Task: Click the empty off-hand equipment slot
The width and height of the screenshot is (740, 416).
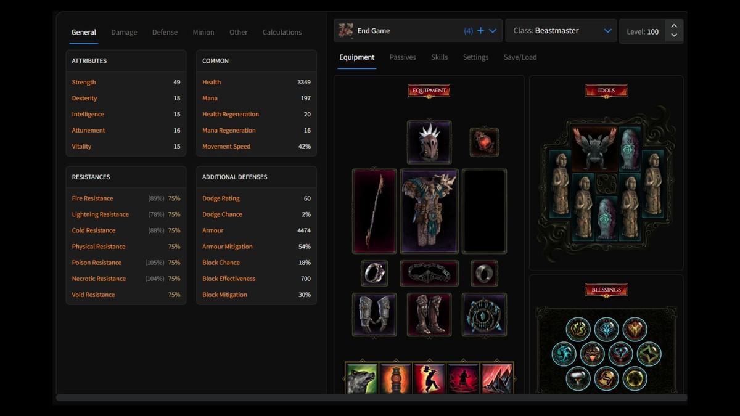Action: [484, 211]
